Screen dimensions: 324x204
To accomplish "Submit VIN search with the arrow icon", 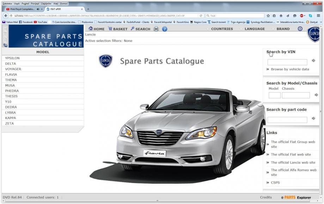I will pos(313,61).
